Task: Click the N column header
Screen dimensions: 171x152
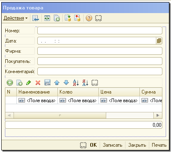Action: [11, 92]
